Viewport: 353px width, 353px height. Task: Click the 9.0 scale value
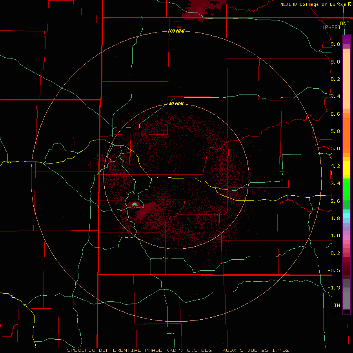(x=335, y=62)
